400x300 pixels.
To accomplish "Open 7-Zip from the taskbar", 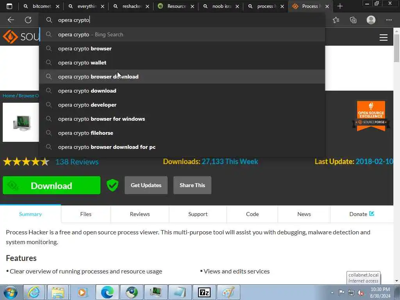I will coord(204,292).
